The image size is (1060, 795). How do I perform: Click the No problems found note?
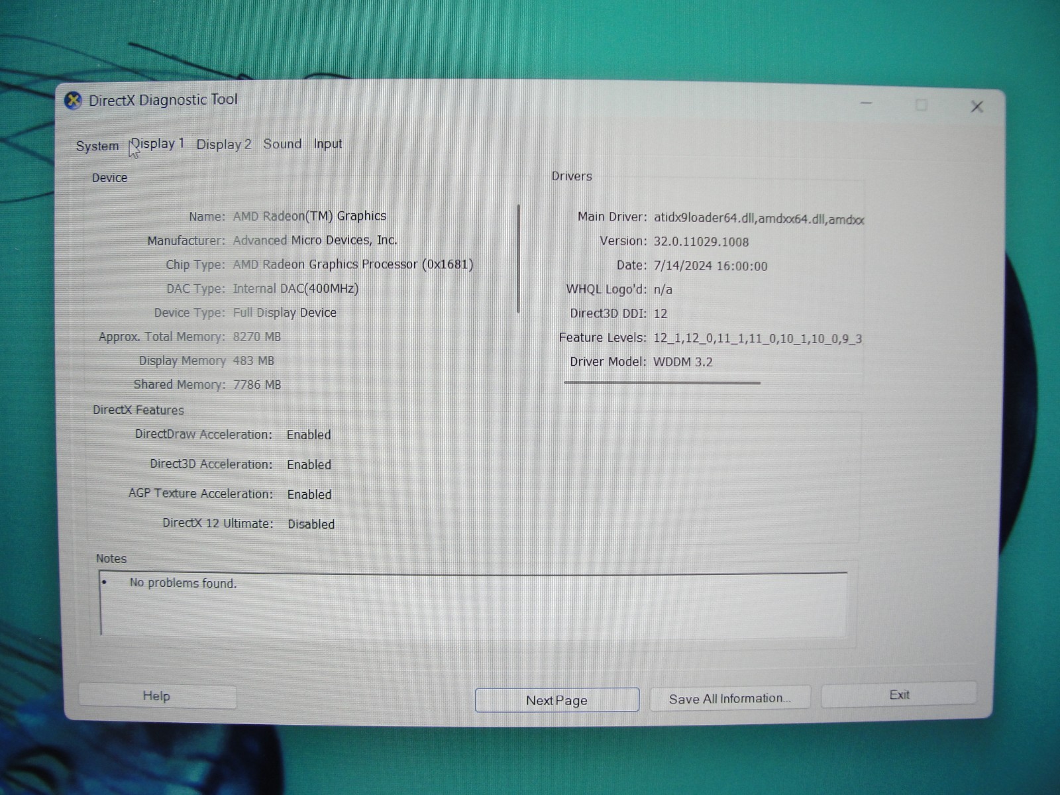183,583
